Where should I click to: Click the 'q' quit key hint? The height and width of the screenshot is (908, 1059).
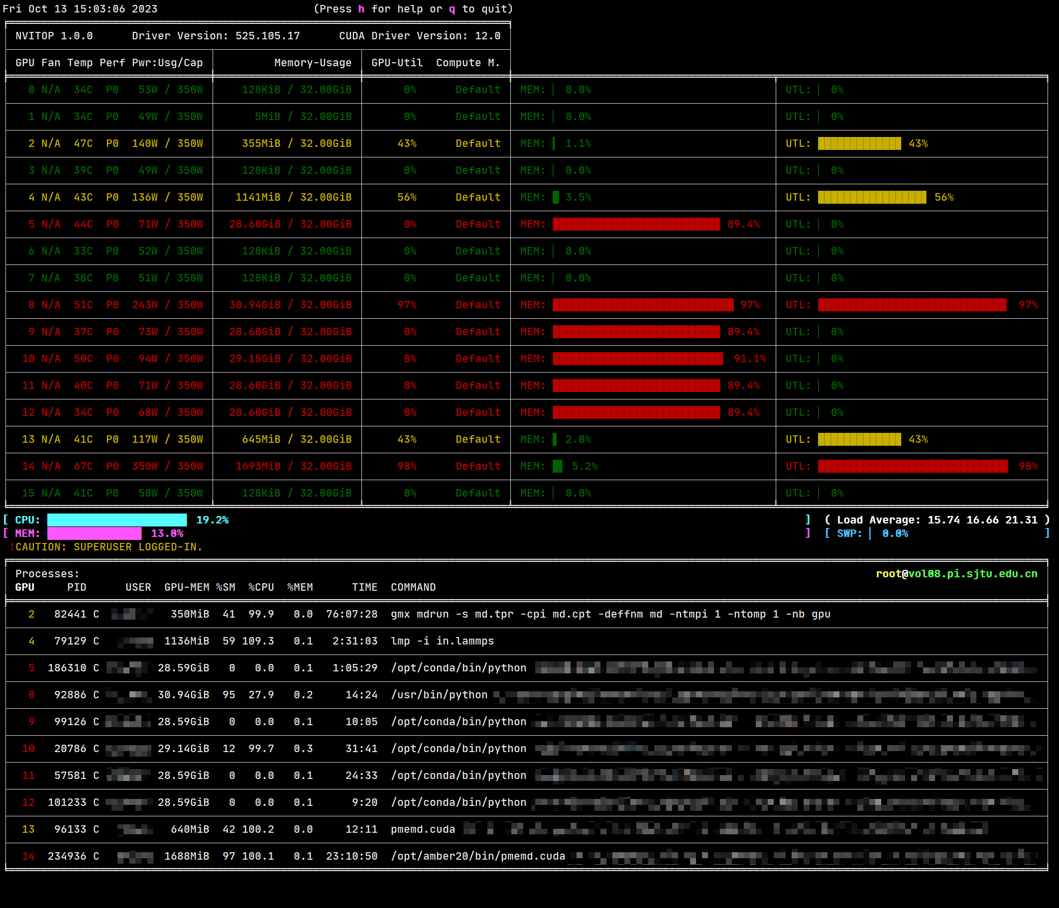tap(452, 9)
